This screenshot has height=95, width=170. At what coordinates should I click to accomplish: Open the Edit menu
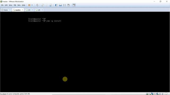click(6, 5)
